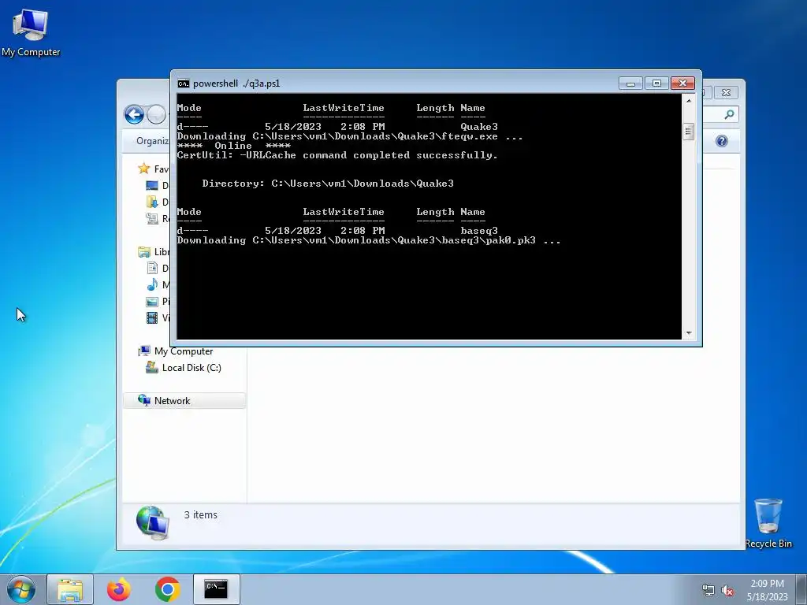This screenshot has height=605, width=807.
Task: Select the Videos library film icon
Action: pyautogui.click(x=152, y=318)
